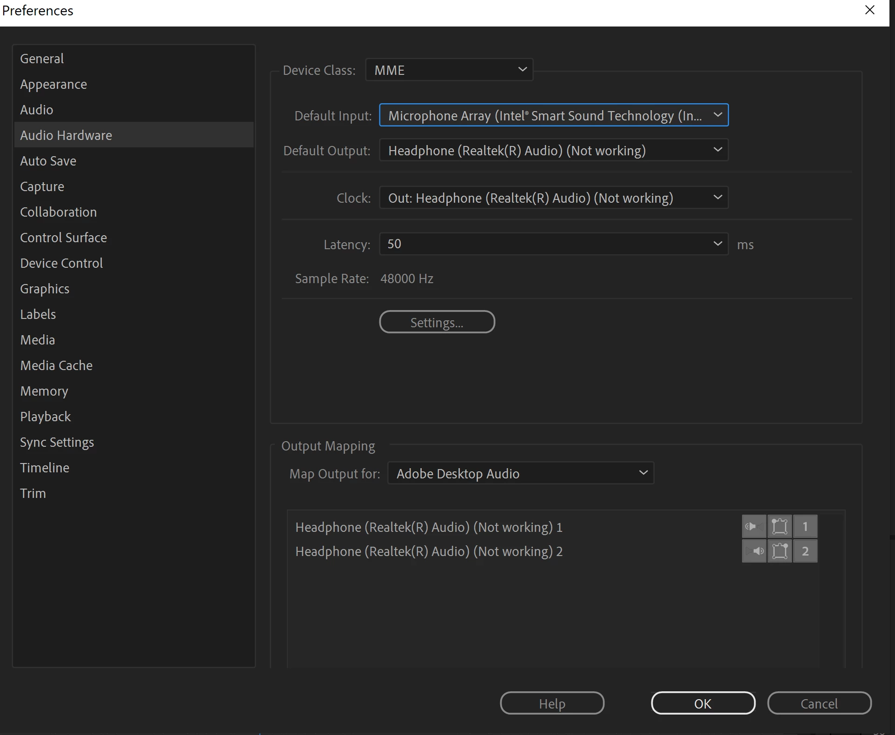Image resolution: width=895 pixels, height=735 pixels.
Task: Open the Latency 50 ms dropdown
Action: [x=553, y=244]
